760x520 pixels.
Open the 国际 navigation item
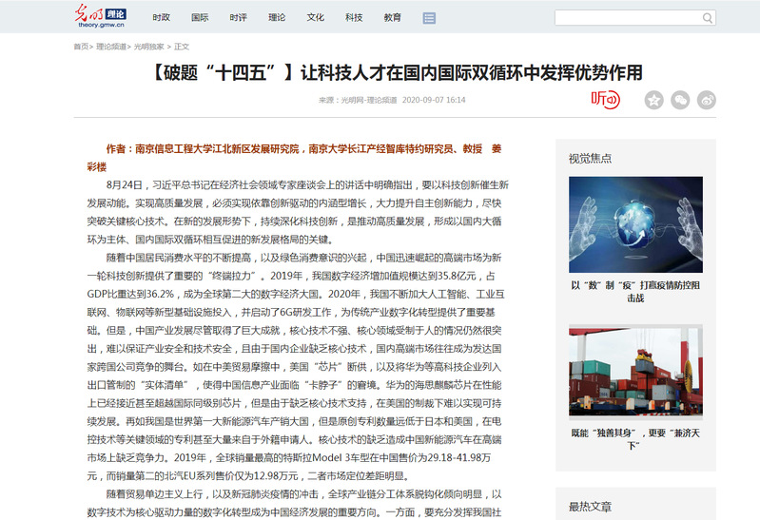[x=200, y=18]
